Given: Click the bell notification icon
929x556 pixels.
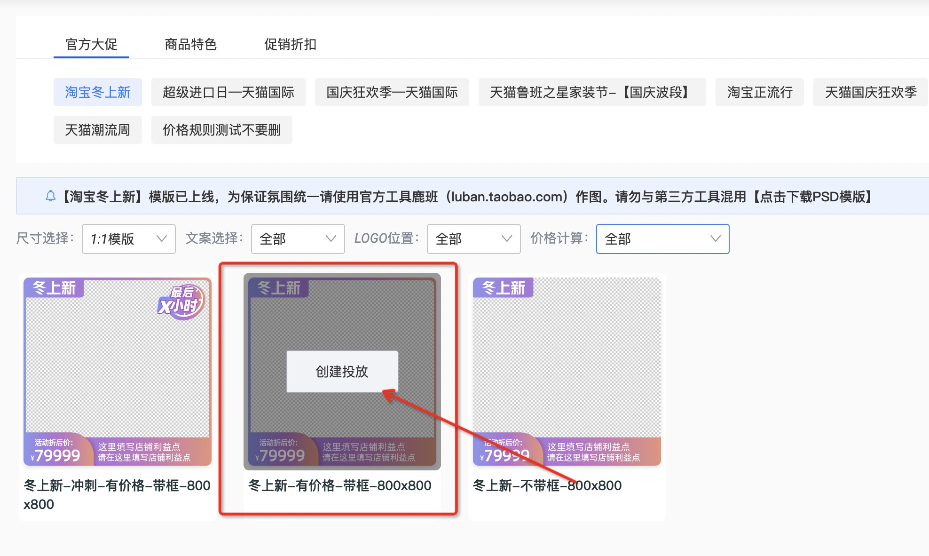Looking at the screenshot, I should 50,196.
